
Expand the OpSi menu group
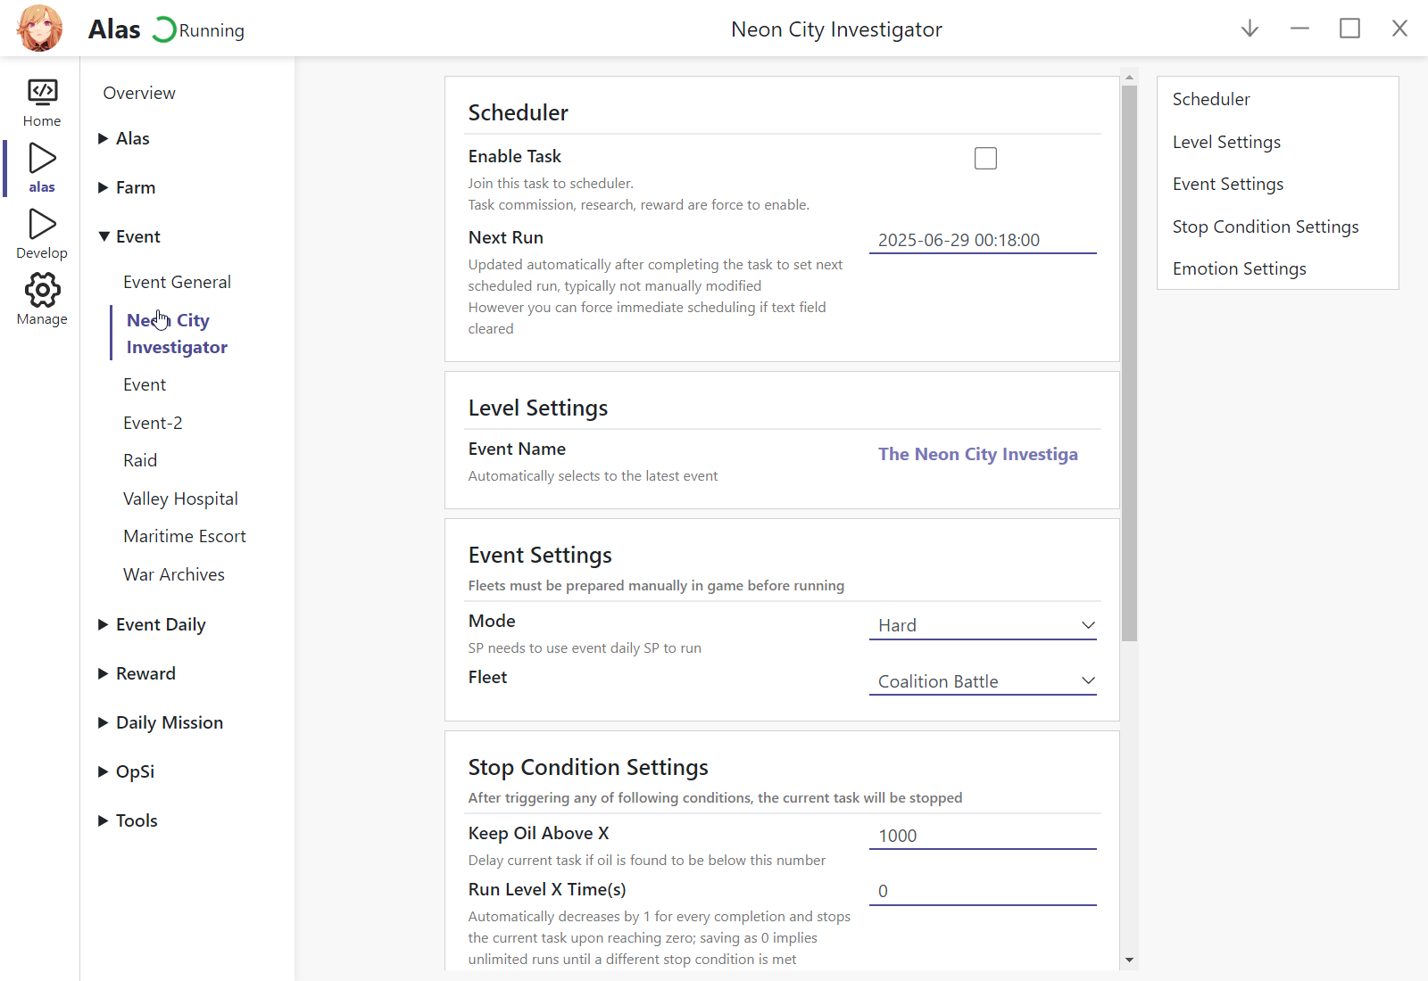[126, 771]
